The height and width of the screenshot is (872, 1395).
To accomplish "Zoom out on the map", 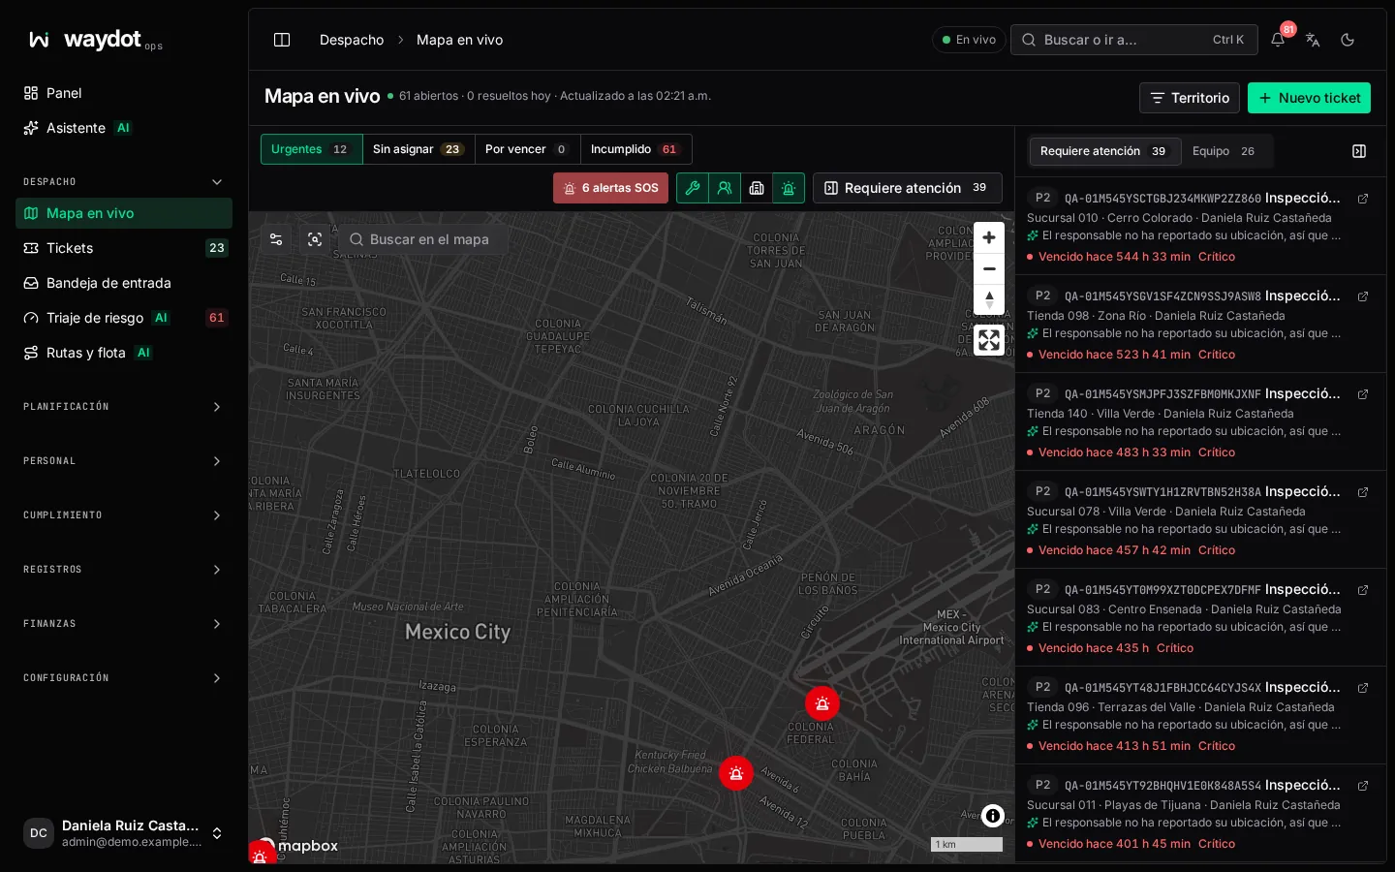I will tap(989, 269).
